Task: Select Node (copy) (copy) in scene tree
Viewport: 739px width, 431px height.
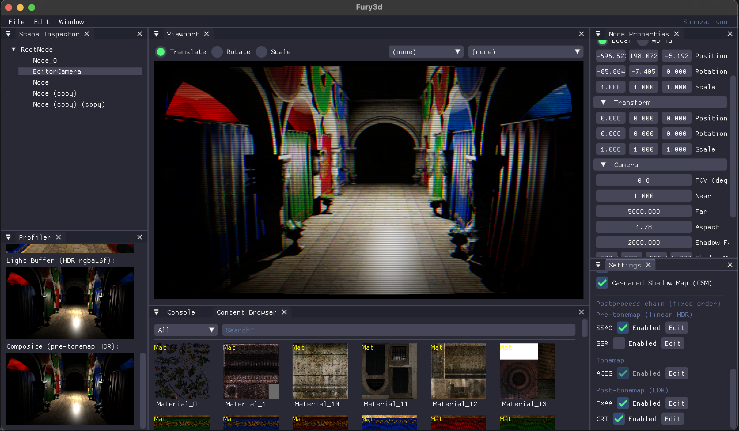Action: 69,105
